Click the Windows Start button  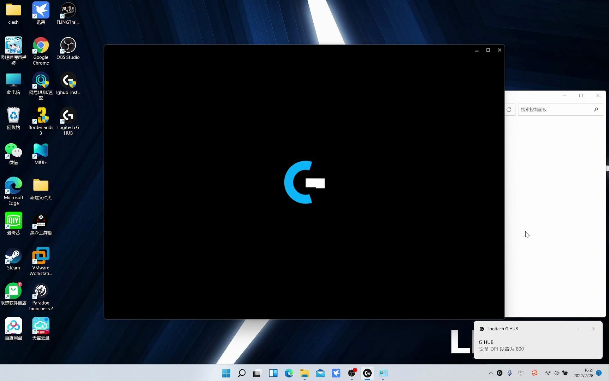tap(226, 373)
